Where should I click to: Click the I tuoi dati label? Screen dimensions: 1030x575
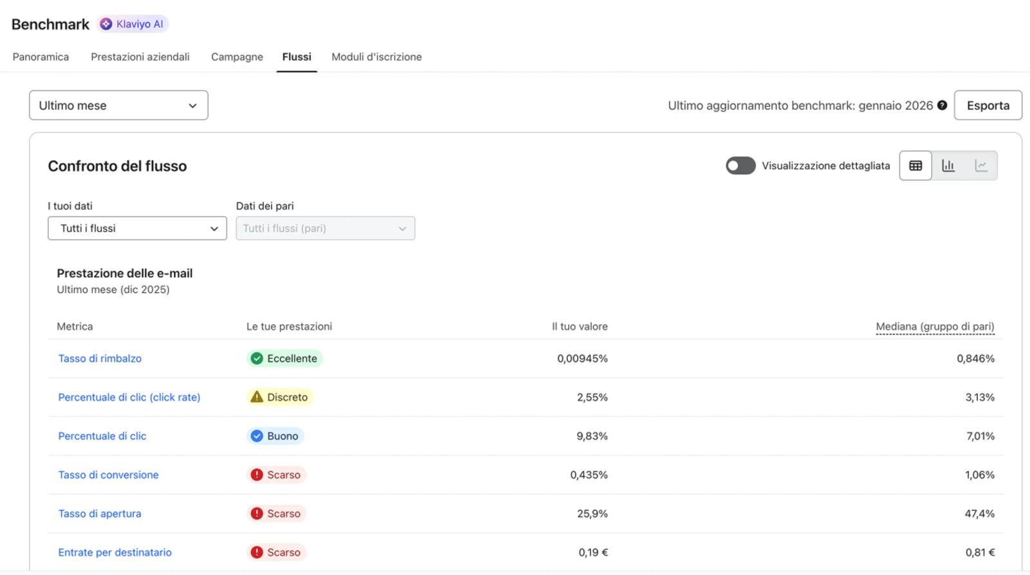click(x=70, y=206)
